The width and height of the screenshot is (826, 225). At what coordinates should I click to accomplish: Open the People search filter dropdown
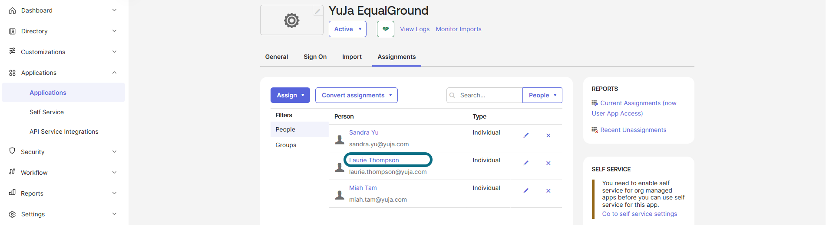[x=542, y=95]
